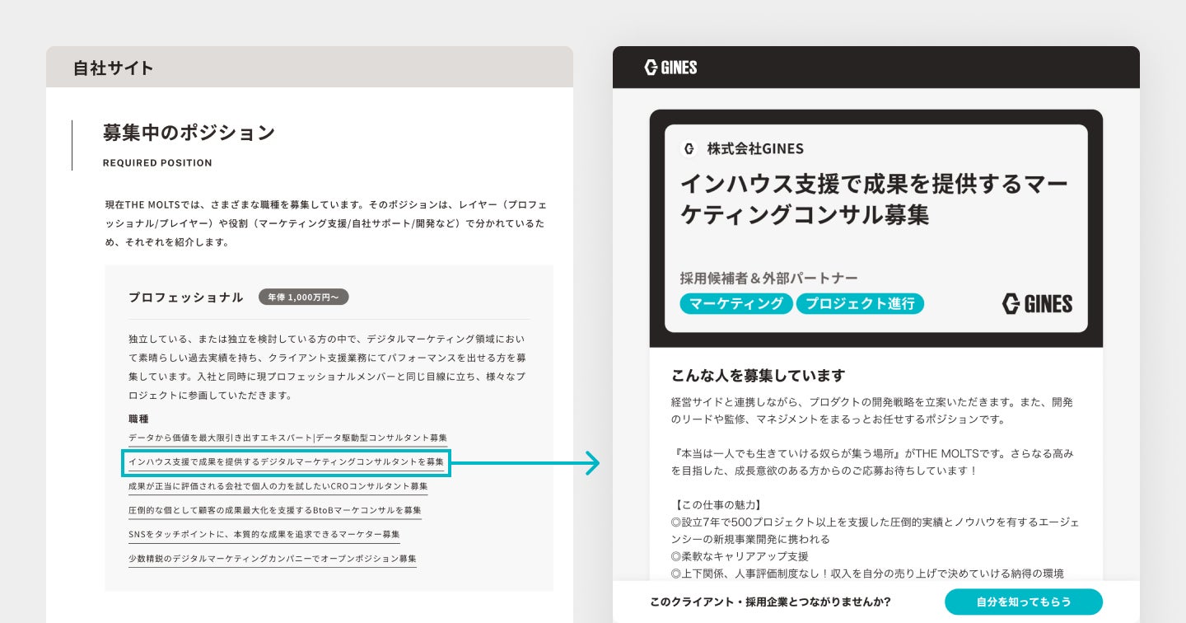Open the BtoBマーケコンサルを募集 job link

point(275,510)
